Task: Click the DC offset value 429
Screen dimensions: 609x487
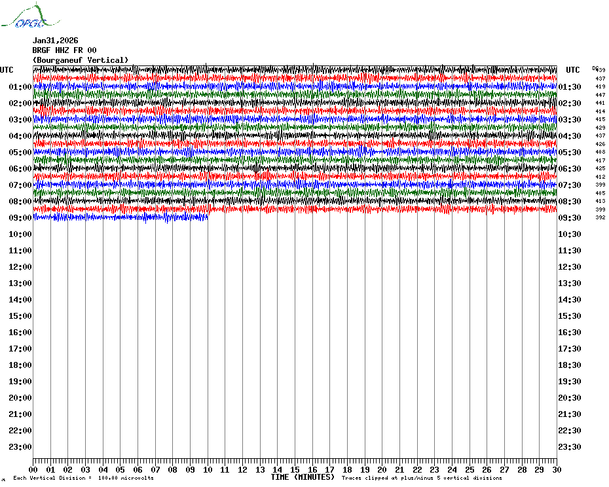Action: (x=600, y=128)
